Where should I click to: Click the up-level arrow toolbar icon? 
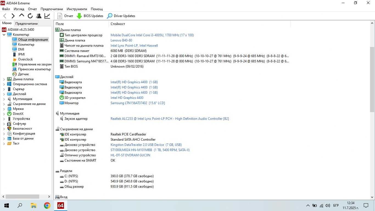click(x=22, y=16)
